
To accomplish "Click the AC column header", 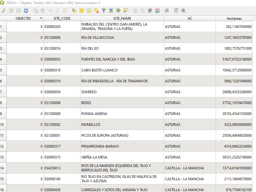I will click(x=190, y=18).
